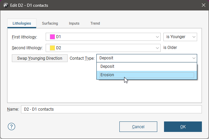Open help with the question mark icon
Screen dimensions: 209x139
tap(12, 127)
